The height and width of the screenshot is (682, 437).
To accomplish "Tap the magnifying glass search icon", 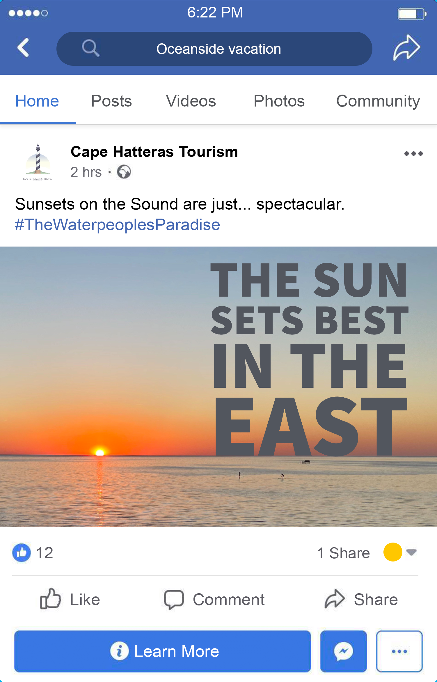I will point(90,48).
